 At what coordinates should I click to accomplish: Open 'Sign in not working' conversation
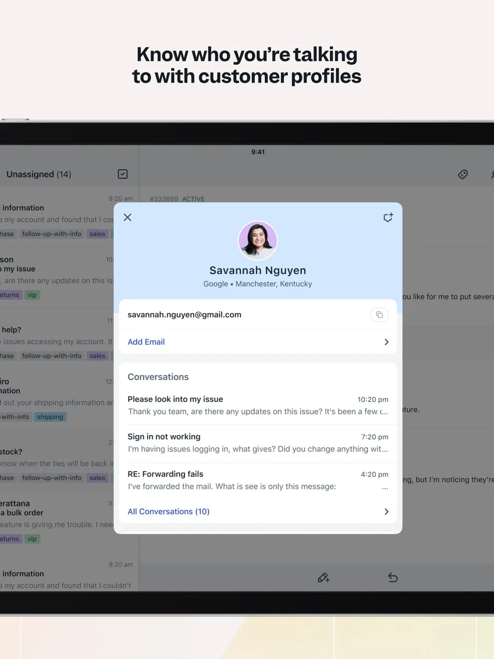(258, 443)
